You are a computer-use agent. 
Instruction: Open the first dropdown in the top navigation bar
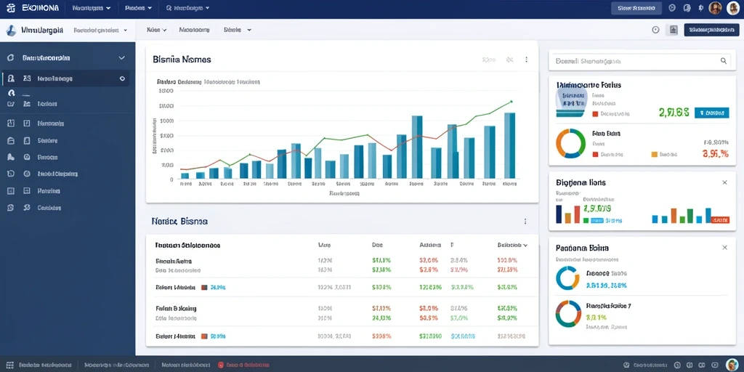click(92, 8)
